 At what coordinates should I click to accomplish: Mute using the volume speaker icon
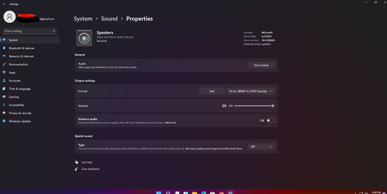(224, 106)
